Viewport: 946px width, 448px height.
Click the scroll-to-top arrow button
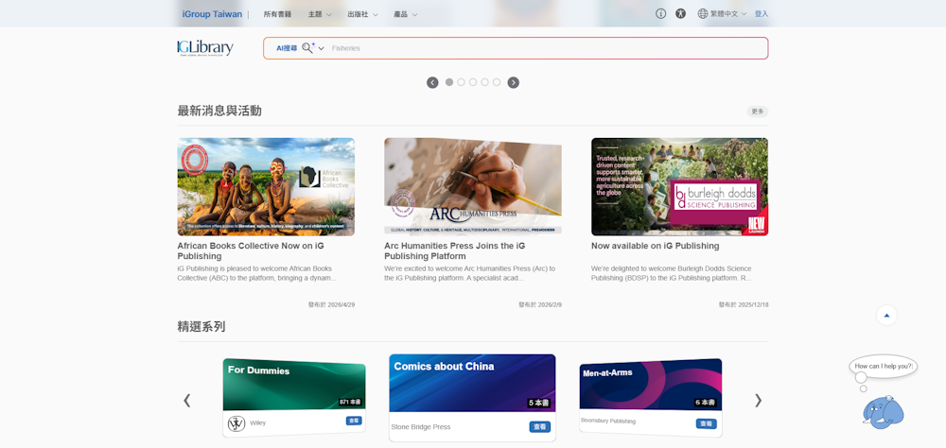[x=886, y=315]
